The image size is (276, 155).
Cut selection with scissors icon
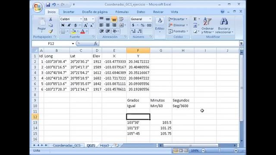click(50, 19)
